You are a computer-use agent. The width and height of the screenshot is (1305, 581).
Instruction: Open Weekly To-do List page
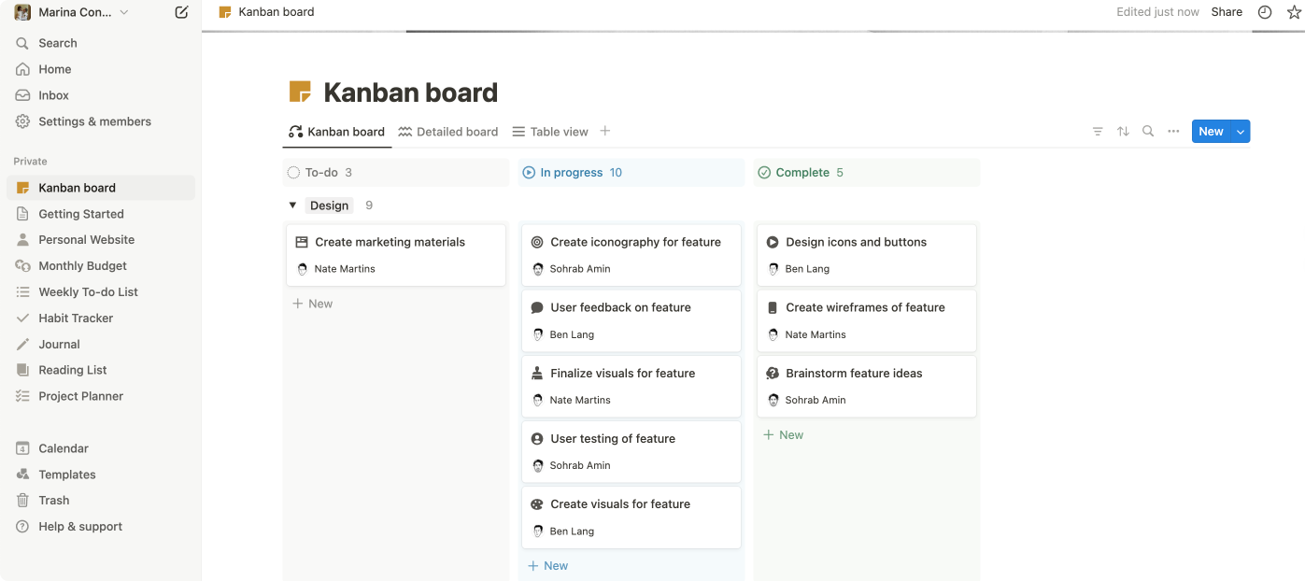[x=101, y=292]
